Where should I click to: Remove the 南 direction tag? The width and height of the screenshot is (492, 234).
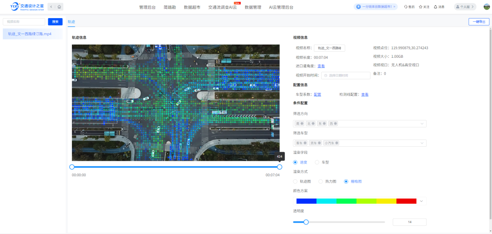pyautogui.click(x=302, y=124)
